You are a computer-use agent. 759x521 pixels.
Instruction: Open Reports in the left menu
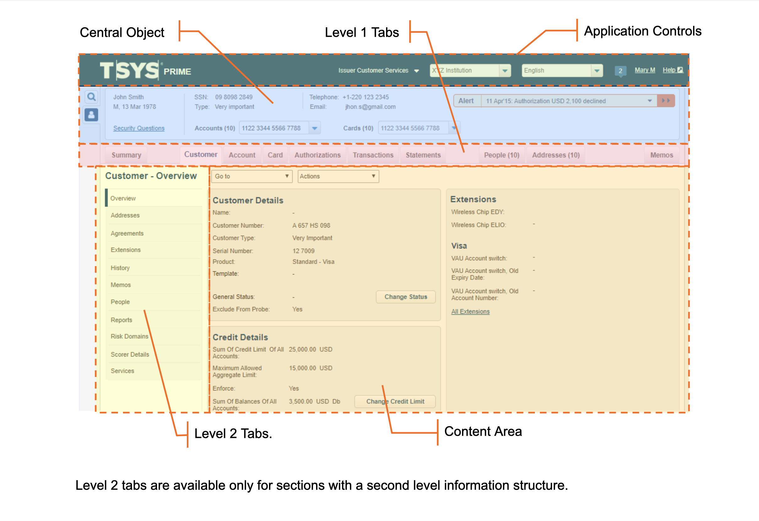pyautogui.click(x=153, y=320)
